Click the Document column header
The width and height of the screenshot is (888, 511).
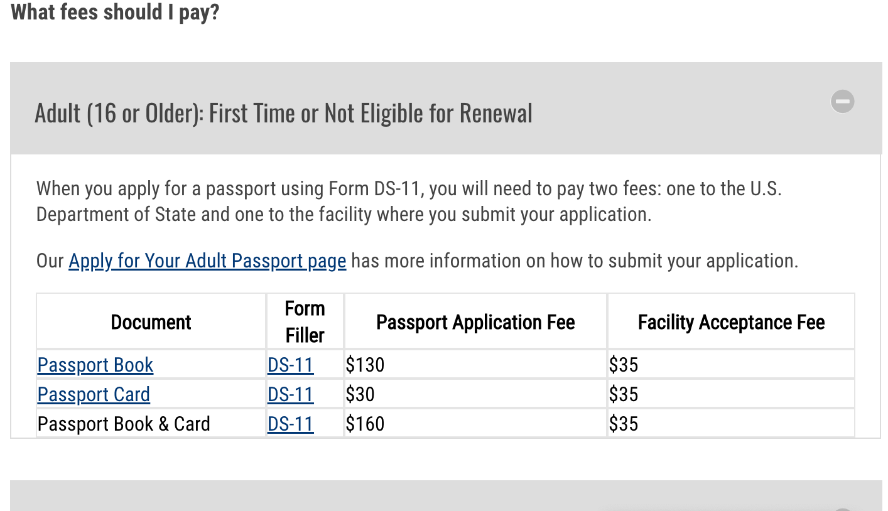pyautogui.click(x=151, y=322)
